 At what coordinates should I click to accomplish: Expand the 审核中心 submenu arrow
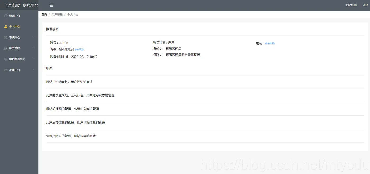point(33,37)
